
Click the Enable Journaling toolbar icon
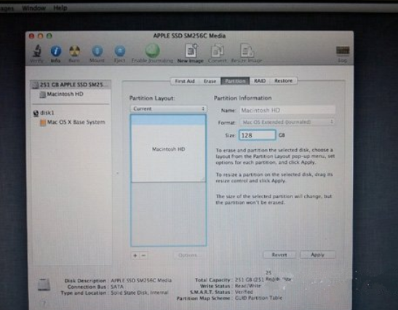click(152, 50)
